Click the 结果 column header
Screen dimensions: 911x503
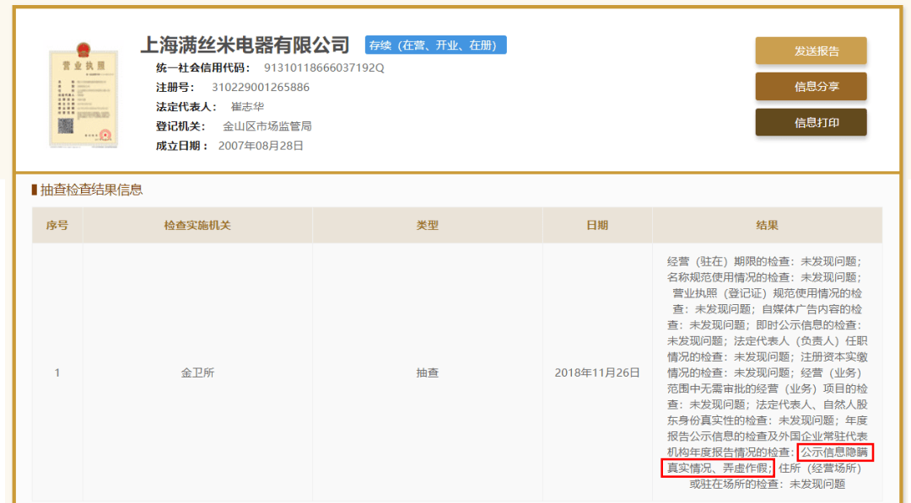tap(767, 225)
